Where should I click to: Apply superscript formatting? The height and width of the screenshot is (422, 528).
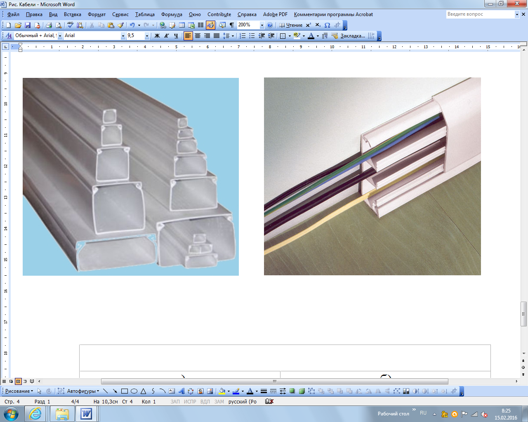pos(309,25)
